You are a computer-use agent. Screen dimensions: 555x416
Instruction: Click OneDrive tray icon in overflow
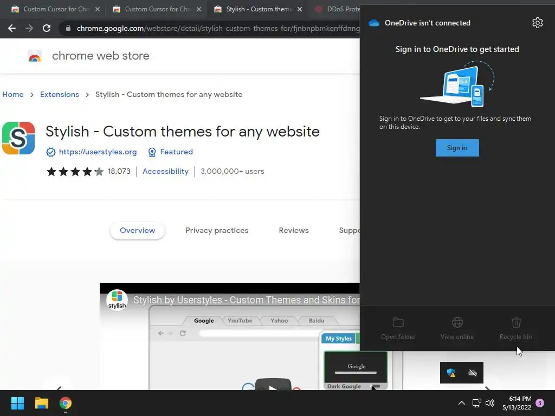(x=473, y=373)
